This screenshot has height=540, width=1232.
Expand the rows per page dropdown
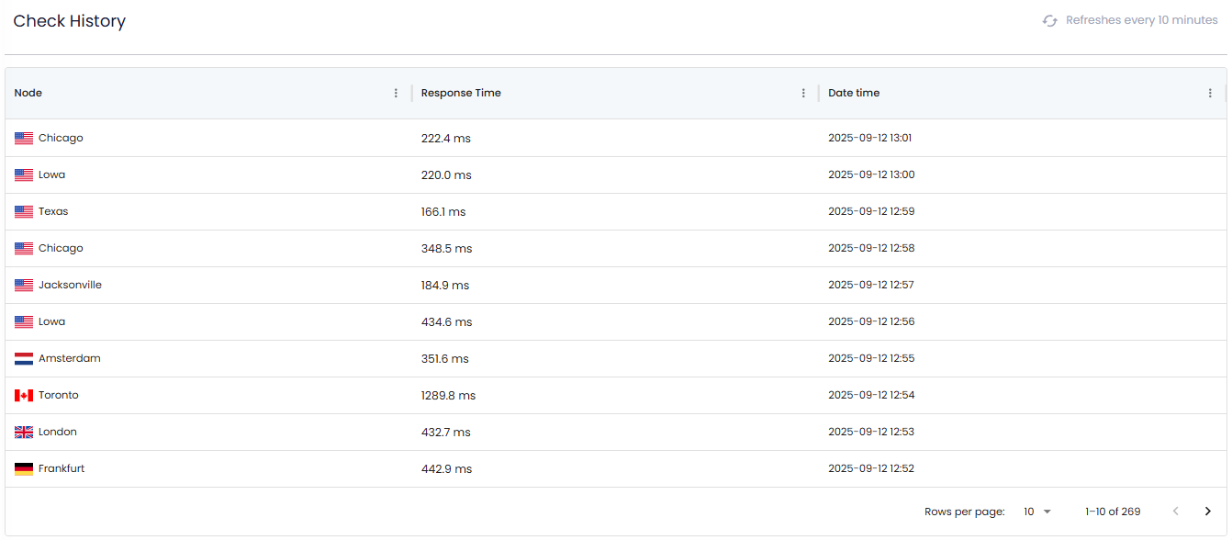point(1037,512)
